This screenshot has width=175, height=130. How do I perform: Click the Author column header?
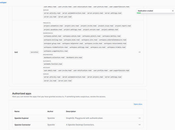coord(50,112)
